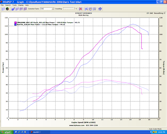The width and height of the screenshot is (167, 134).
Task: Open the Display menu
Action: [x=21, y=5]
